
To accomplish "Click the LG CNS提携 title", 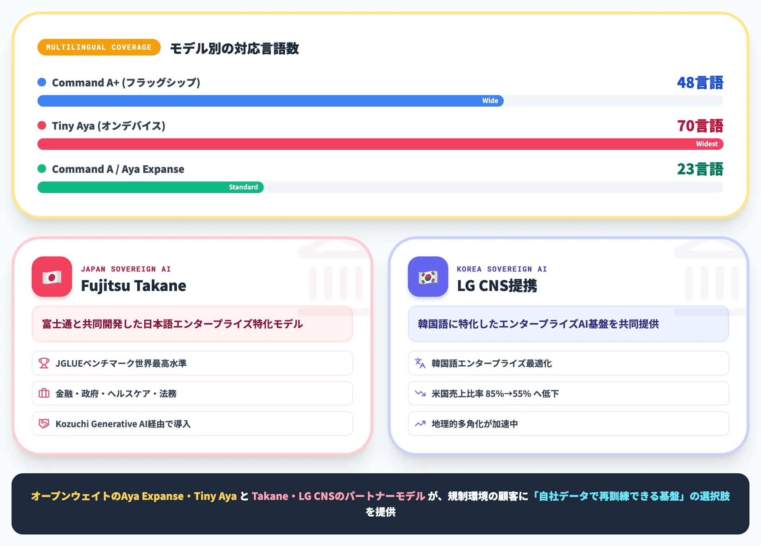I will [x=497, y=286].
